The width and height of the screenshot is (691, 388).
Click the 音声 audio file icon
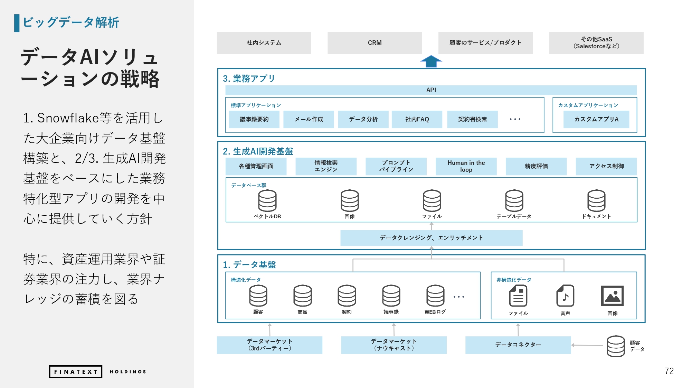[x=565, y=296]
